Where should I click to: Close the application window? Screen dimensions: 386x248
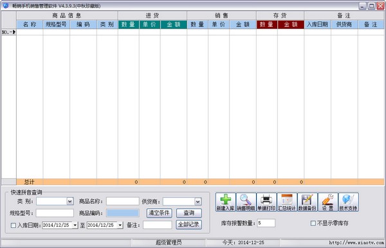(x=380, y=6)
